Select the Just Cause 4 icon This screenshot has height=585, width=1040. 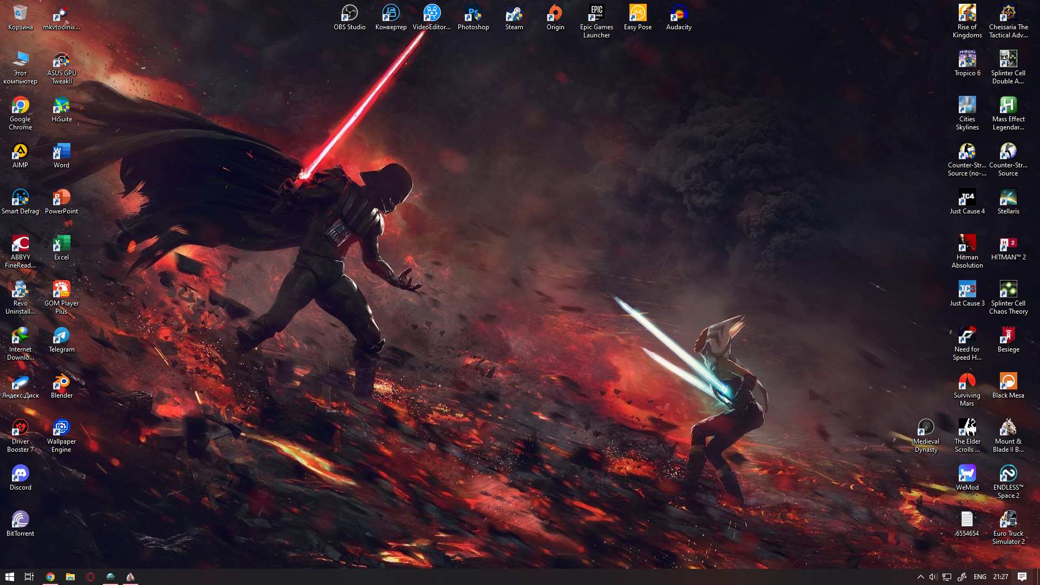click(967, 201)
